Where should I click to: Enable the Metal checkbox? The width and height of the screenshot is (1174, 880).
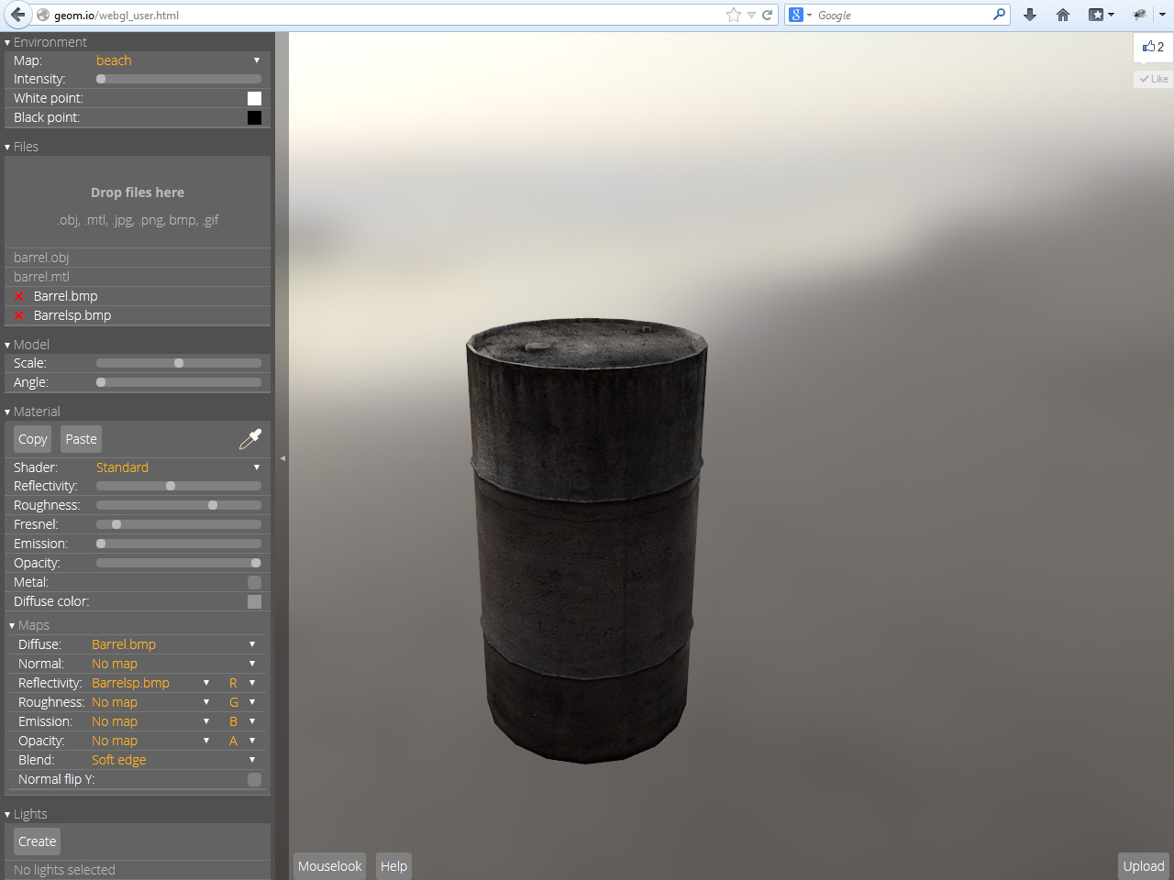(254, 582)
